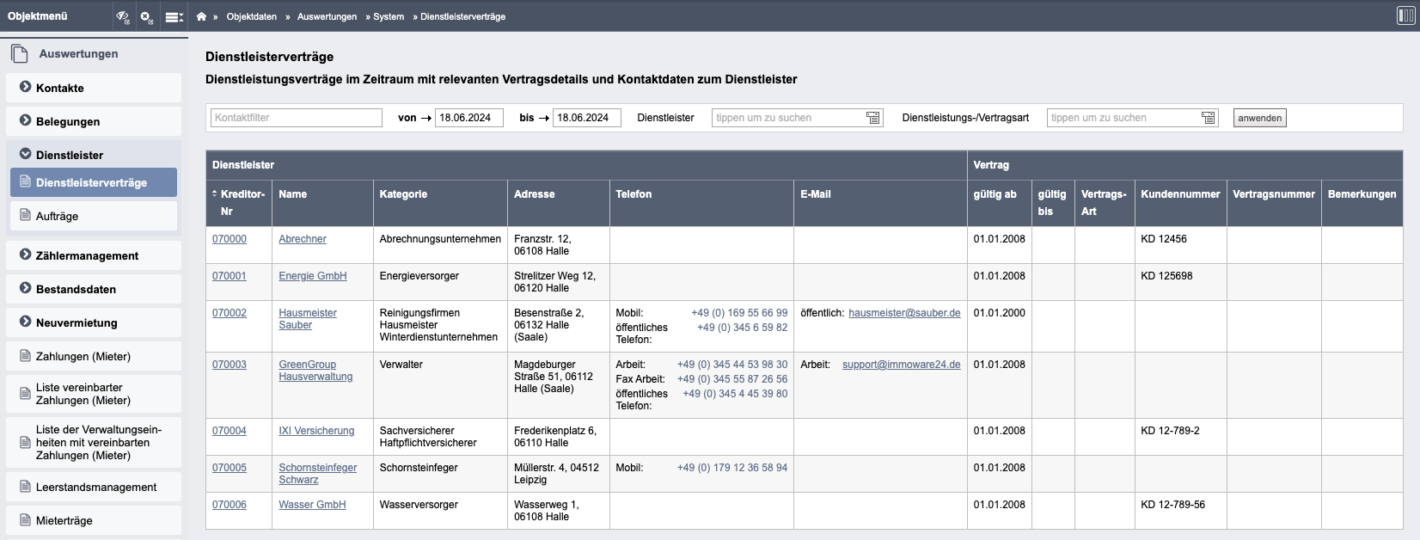Image resolution: width=1420 pixels, height=540 pixels.
Task: Open Abrechner name link
Action: 303,239
